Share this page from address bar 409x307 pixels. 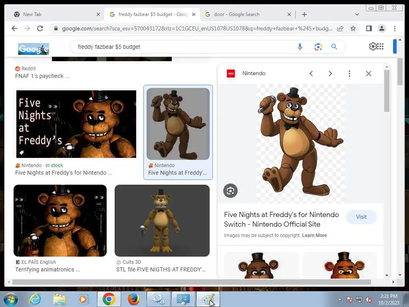[340, 28]
